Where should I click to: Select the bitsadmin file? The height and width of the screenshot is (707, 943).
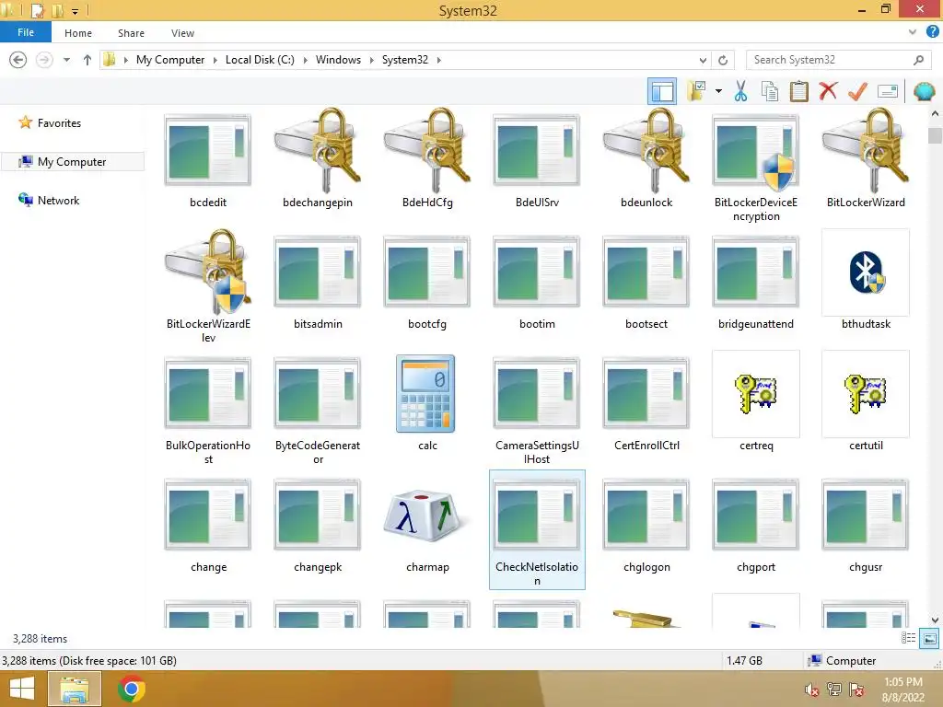[x=318, y=283]
